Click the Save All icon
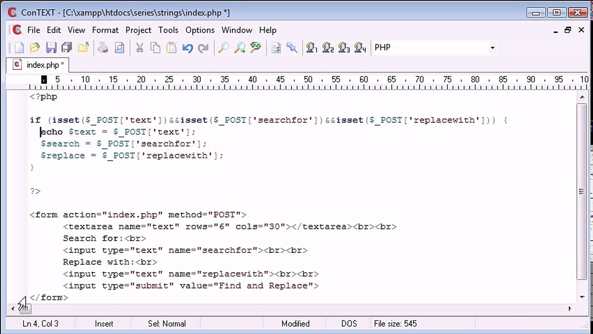 pyautogui.click(x=67, y=47)
